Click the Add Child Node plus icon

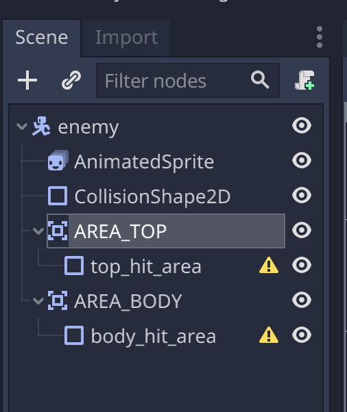click(27, 80)
